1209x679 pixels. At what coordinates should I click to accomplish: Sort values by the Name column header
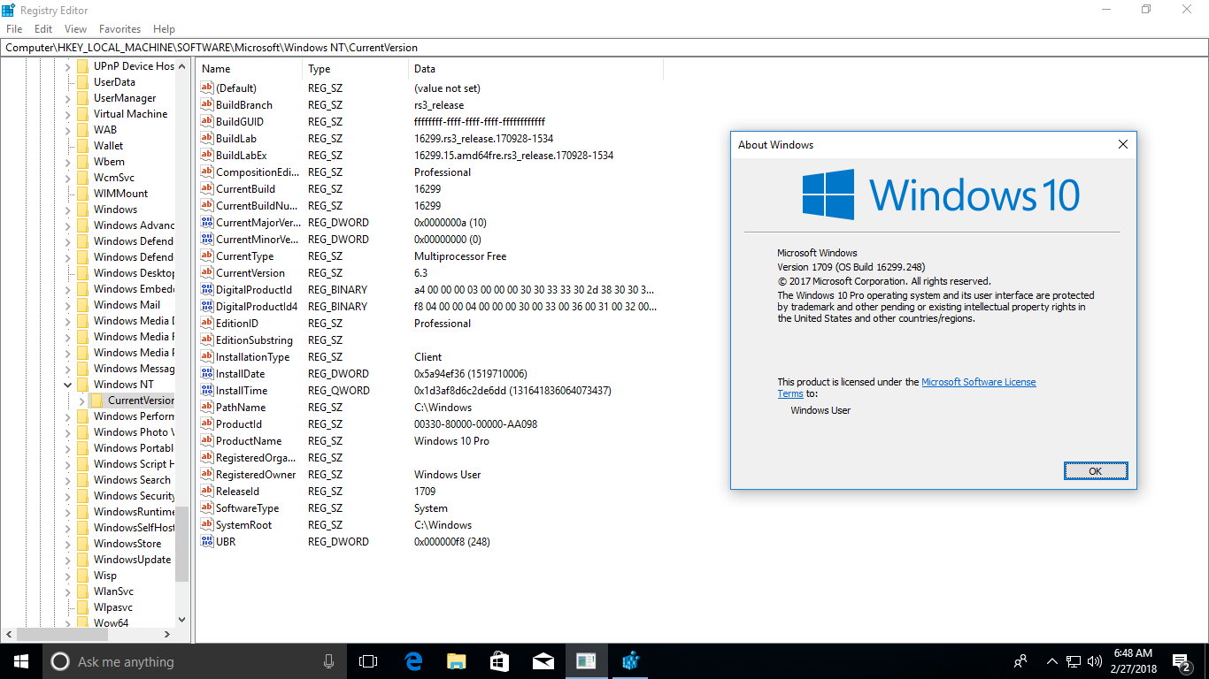click(250, 69)
